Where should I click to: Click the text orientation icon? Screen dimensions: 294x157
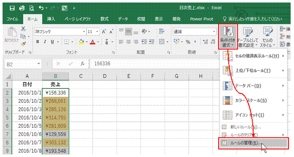[144, 31]
